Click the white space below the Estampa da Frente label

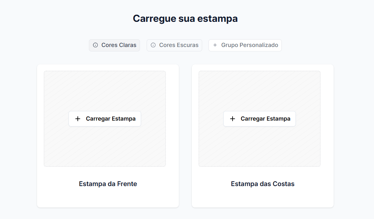tap(108, 198)
